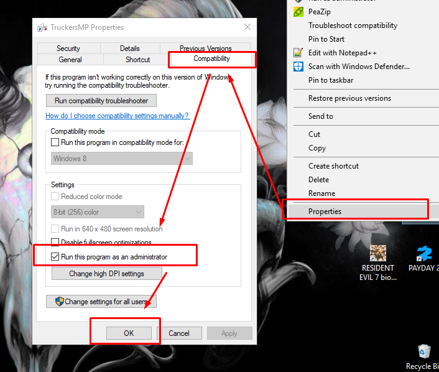
Task: Switch to the Details tab
Action: point(129,49)
